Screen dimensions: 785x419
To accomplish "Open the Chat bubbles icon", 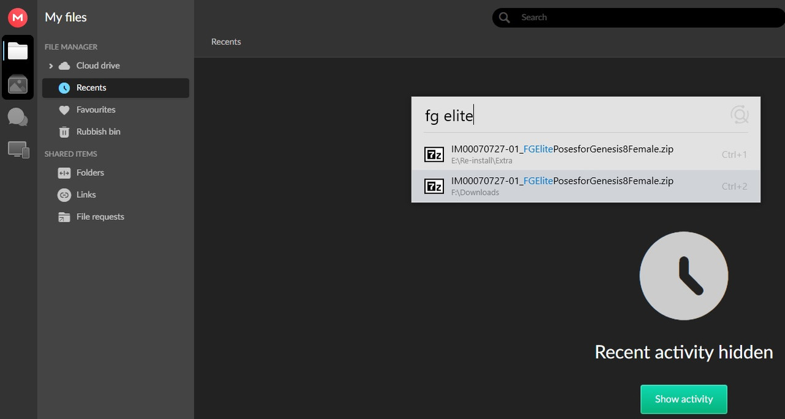I will [18, 117].
